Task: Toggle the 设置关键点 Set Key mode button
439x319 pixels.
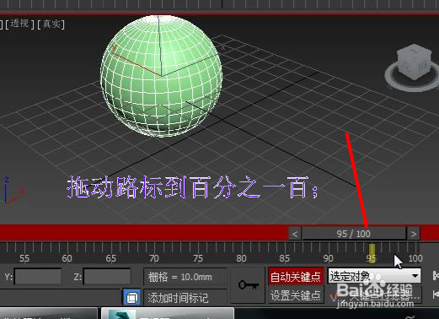Action: pos(296,295)
